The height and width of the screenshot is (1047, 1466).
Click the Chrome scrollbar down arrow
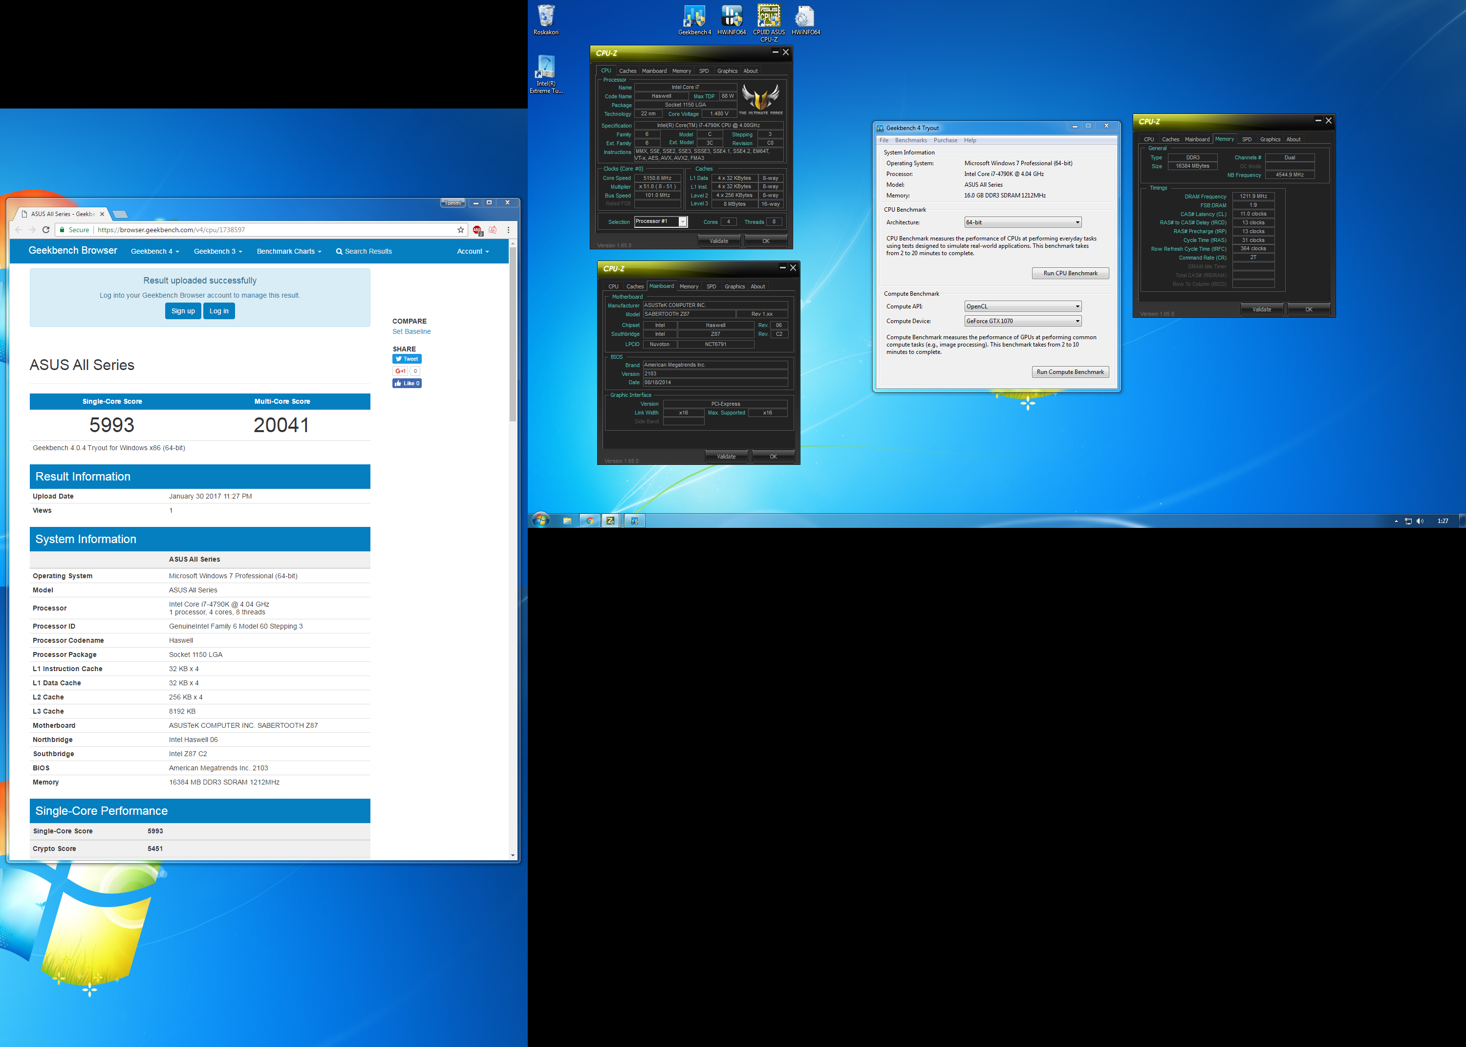pos(513,855)
